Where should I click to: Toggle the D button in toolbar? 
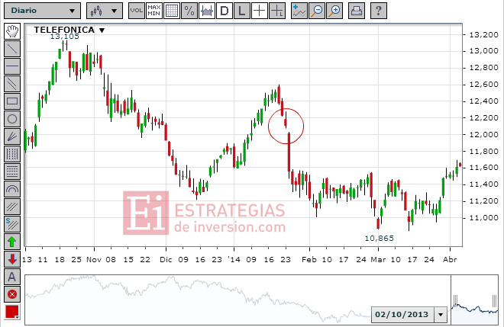pyautogui.click(x=225, y=11)
